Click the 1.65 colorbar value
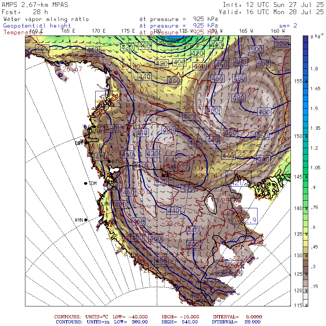The width and height of the screenshot is (326, 326). [x=315, y=89]
